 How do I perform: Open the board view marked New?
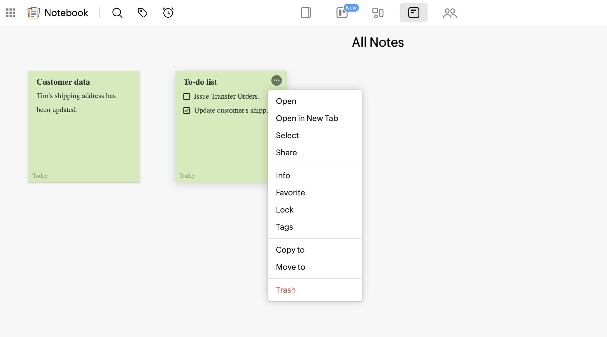coord(342,13)
